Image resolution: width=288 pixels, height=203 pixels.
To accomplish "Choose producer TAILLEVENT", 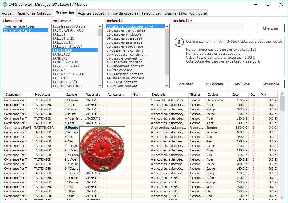I will [x=75, y=42].
